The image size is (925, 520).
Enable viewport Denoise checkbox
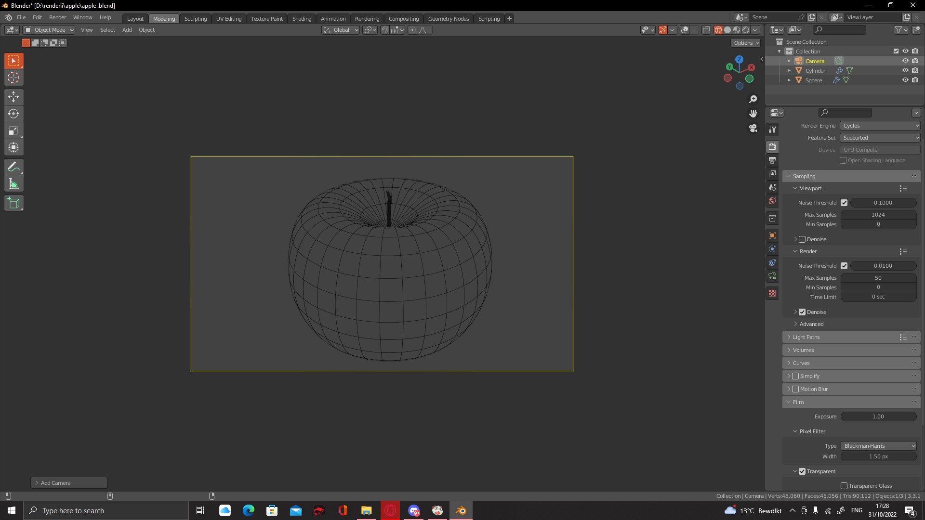[x=802, y=239]
